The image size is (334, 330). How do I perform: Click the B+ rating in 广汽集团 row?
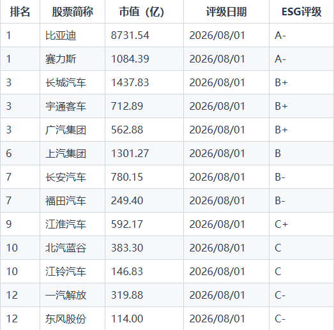pos(281,130)
